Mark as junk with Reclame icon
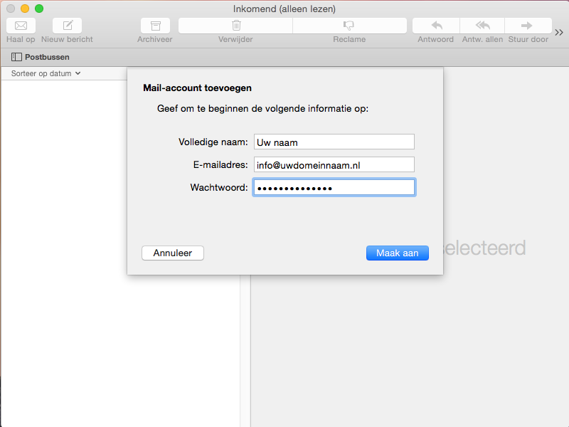The height and width of the screenshot is (427, 569). click(x=349, y=26)
